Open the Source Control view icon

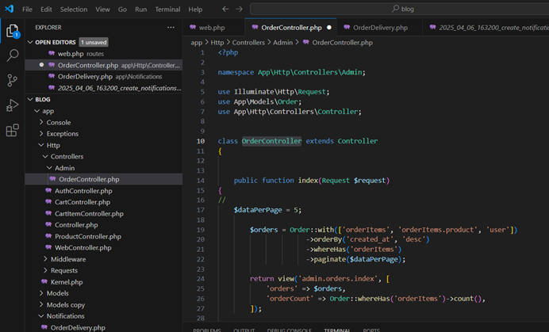[x=13, y=81]
